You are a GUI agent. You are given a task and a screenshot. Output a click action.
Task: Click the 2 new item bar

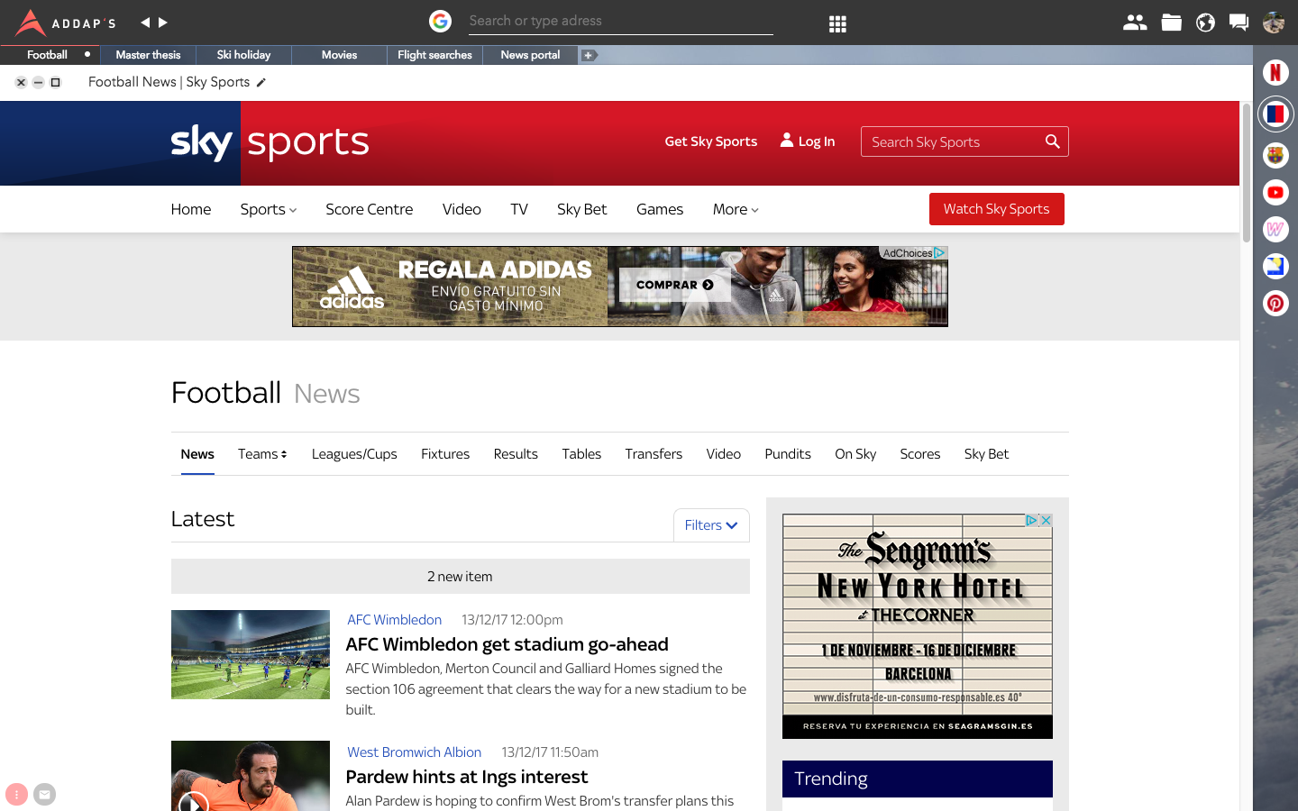[x=460, y=577]
